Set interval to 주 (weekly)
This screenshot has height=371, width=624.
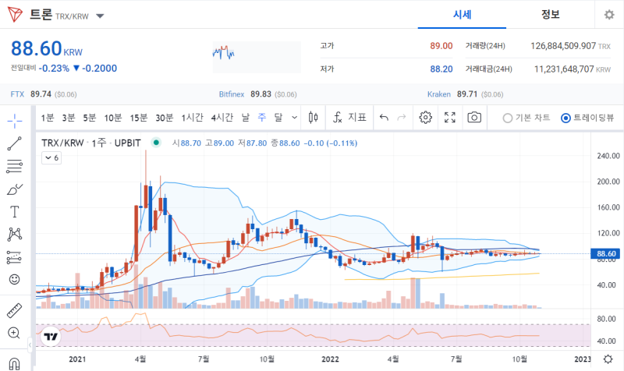[x=262, y=118]
